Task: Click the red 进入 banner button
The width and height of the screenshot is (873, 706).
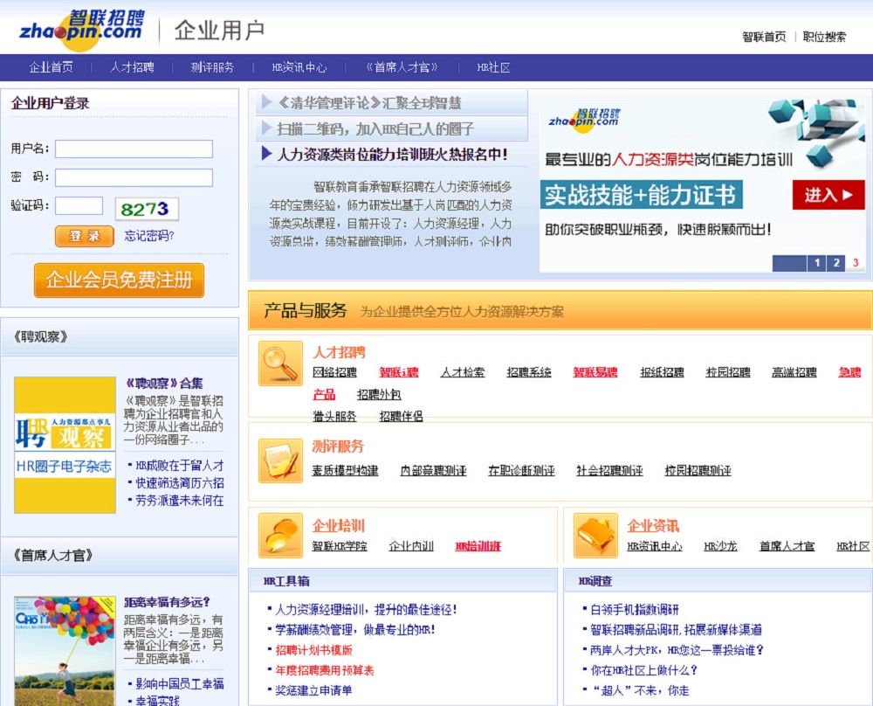Action: click(x=828, y=195)
